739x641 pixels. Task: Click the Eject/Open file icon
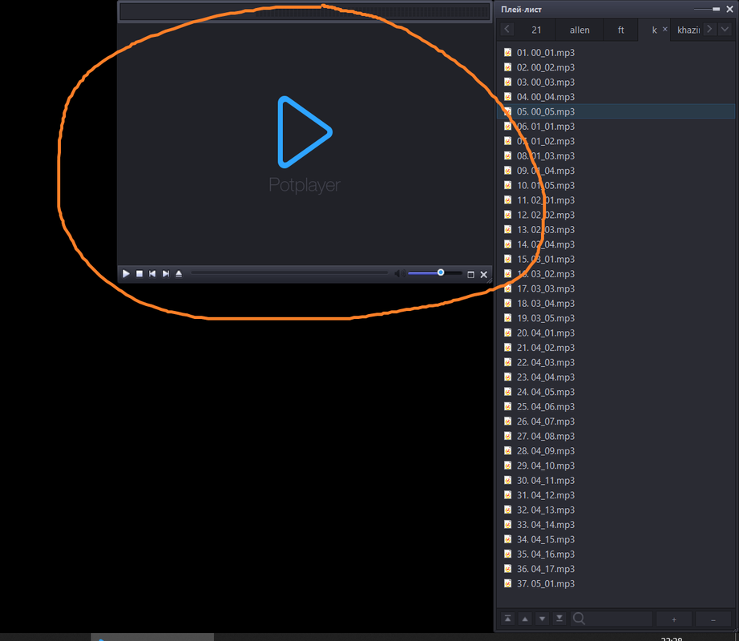coord(179,274)
